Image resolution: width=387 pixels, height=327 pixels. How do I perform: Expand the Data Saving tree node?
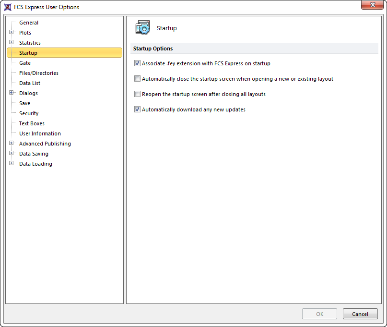(12, 153)
